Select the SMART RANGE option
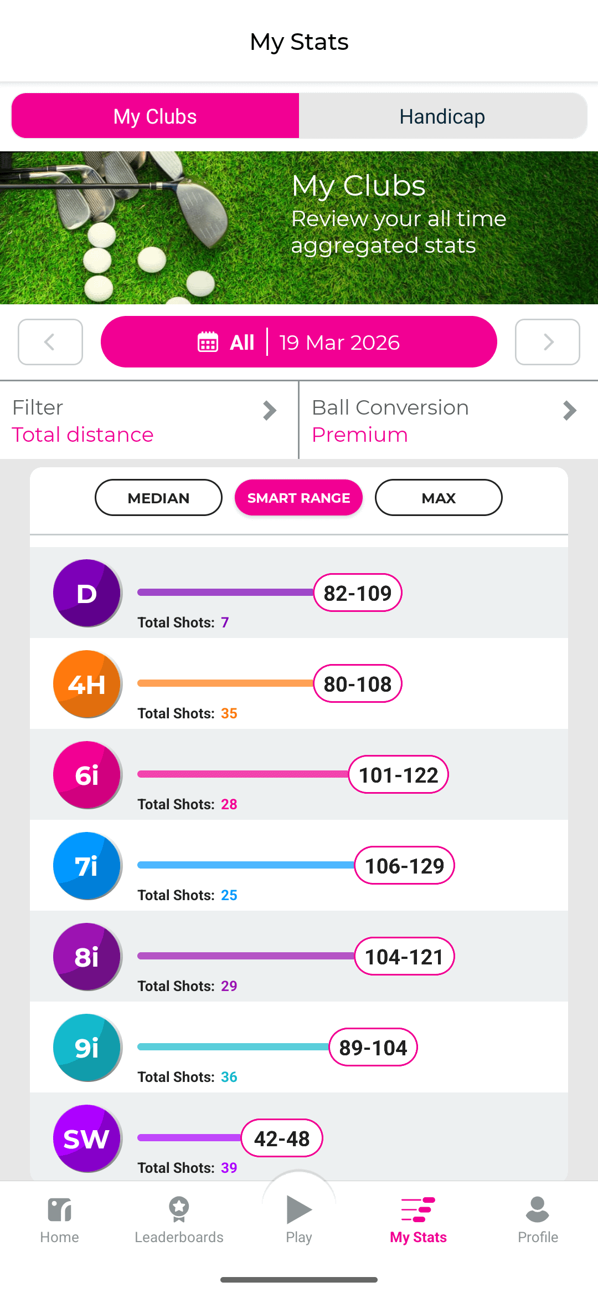This screenshot has width=598, height=1297. point(298,498)
